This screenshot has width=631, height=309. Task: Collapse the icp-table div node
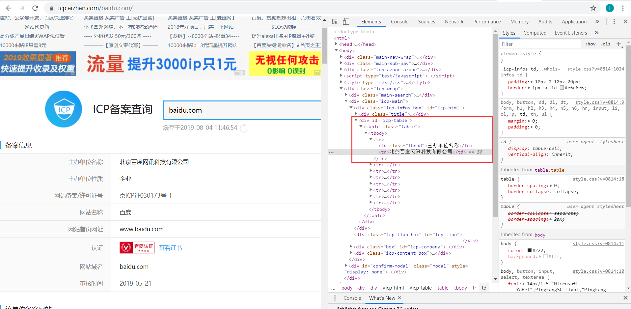click(x=356, y=120)
